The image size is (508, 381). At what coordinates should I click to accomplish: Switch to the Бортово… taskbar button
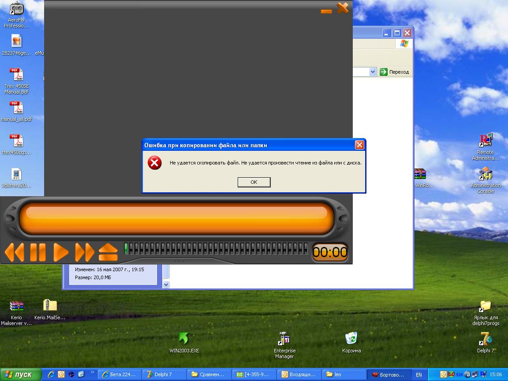(x=389, y=374)
